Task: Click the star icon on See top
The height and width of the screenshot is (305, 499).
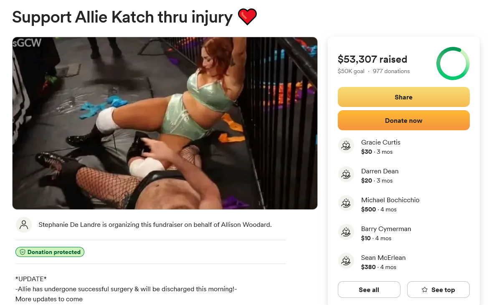Action: pyautogui.click(x=425, y=290)
